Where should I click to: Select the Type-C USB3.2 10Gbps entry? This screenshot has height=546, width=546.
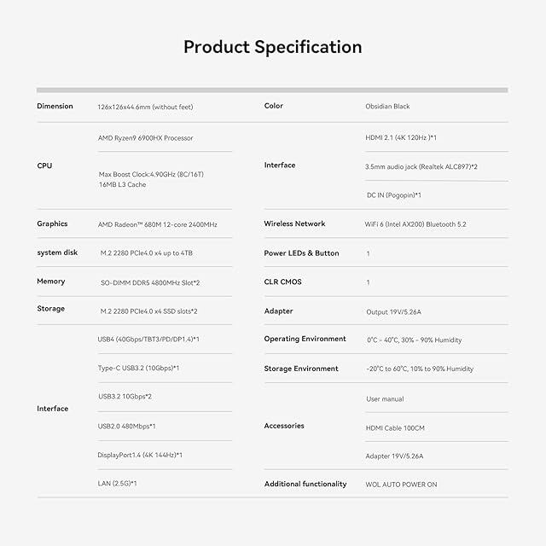[138, 368]
